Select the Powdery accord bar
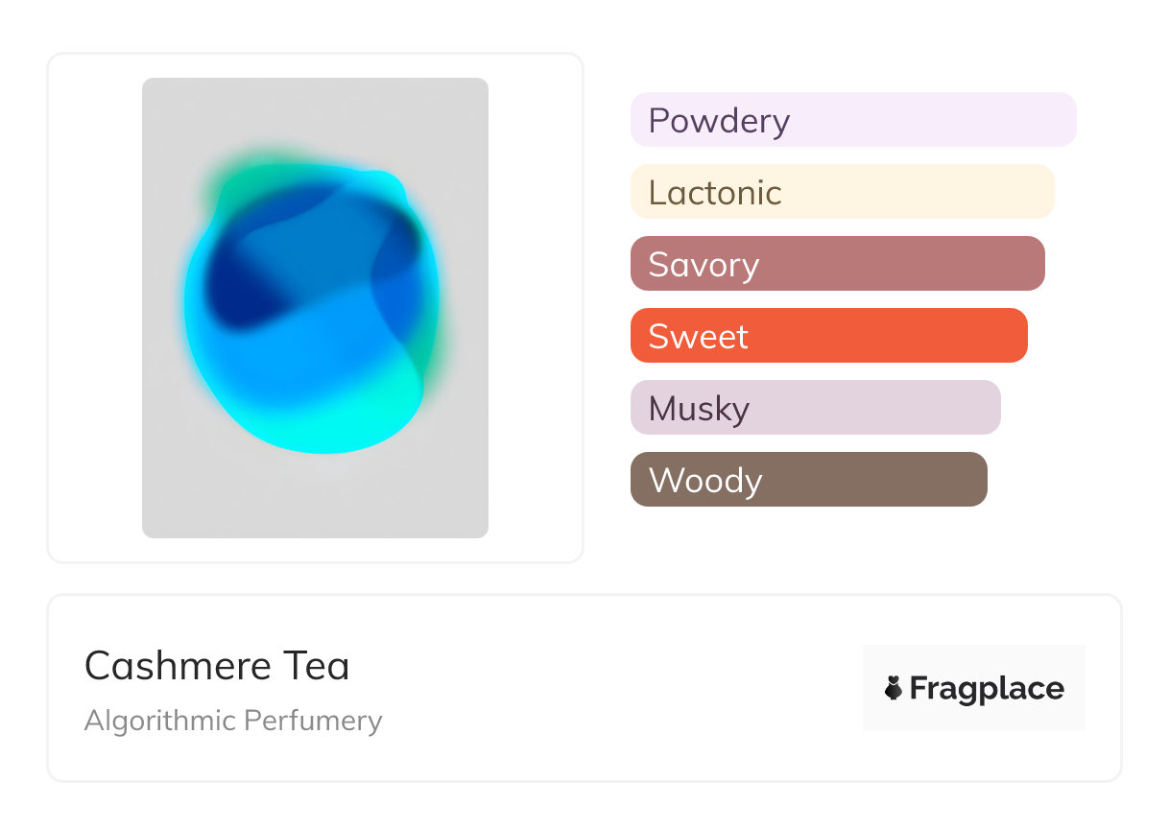1169x829 pixels. (852, 120)
